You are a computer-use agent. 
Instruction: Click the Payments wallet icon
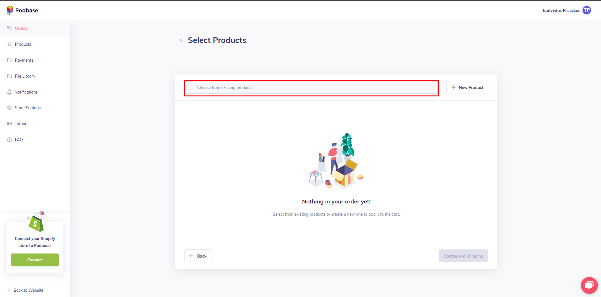[x=9, y=60]
